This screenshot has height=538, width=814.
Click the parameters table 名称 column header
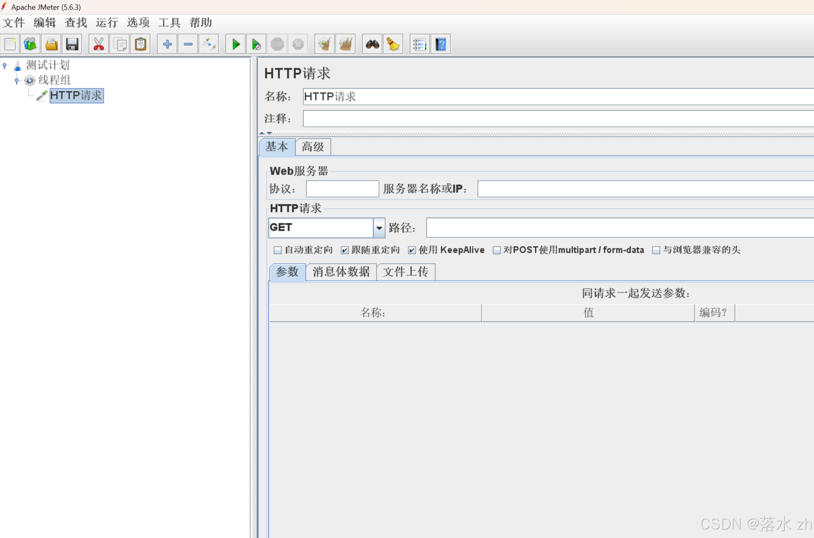(x=375, y=313)
